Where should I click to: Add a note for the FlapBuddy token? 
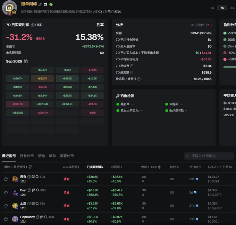click(x=42, y=217)
